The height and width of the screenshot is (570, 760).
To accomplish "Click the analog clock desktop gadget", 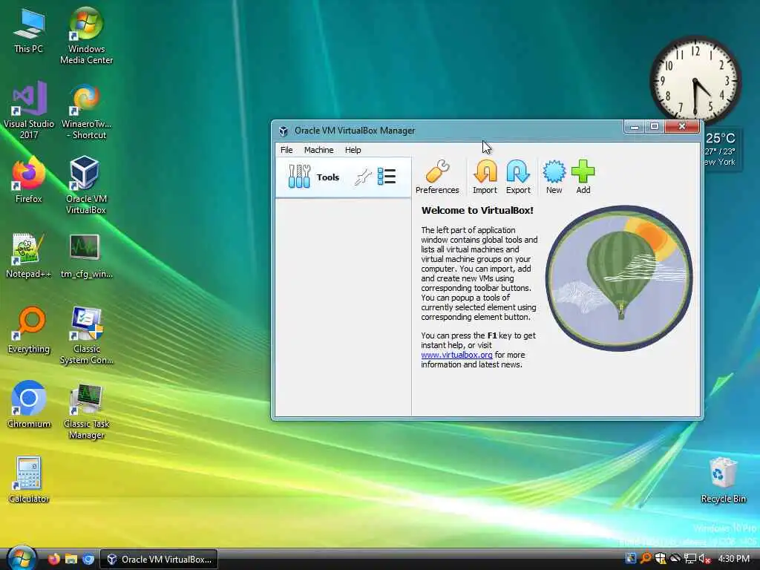I will point(695,79).
